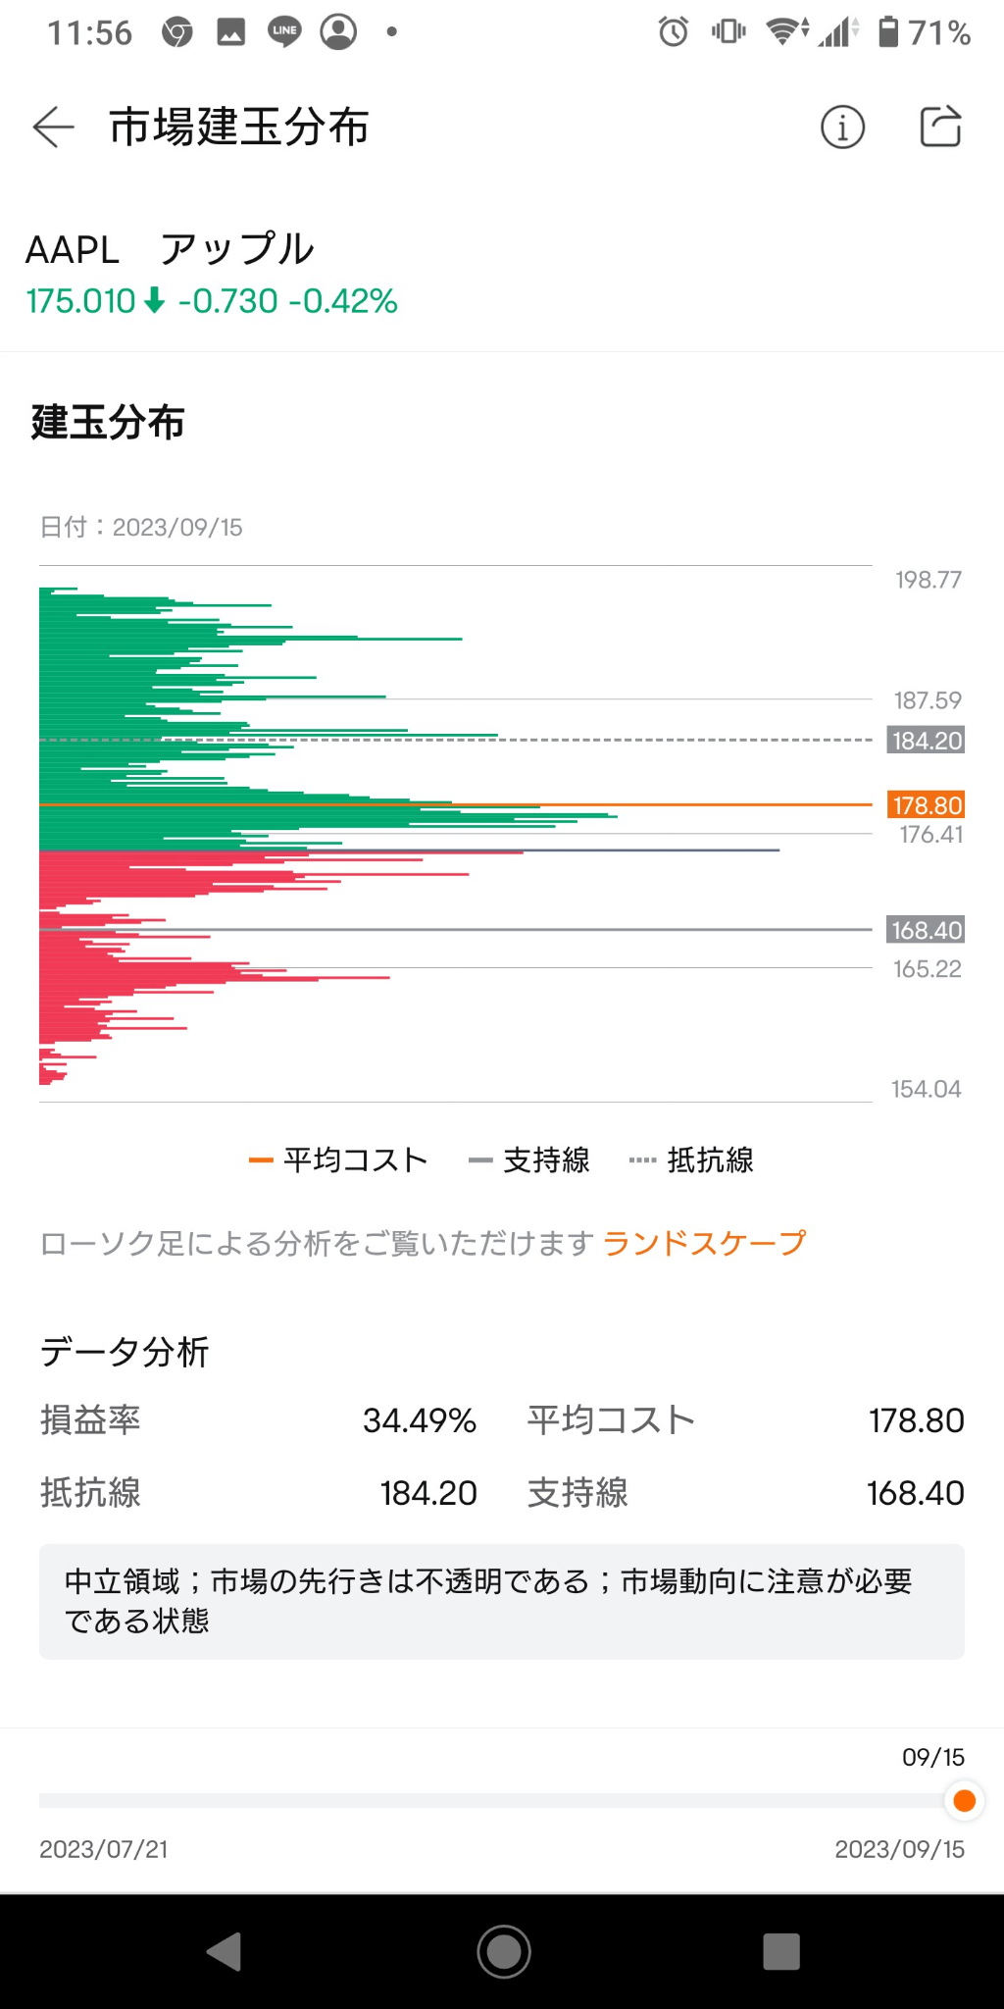
Task: Tap the 平均コスト legend item
Action: tap(339, 1160)
